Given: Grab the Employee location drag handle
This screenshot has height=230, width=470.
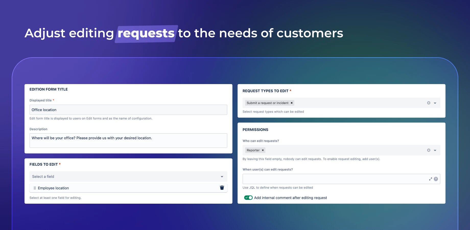Looking at the screenshot, I should pos(35,188).
